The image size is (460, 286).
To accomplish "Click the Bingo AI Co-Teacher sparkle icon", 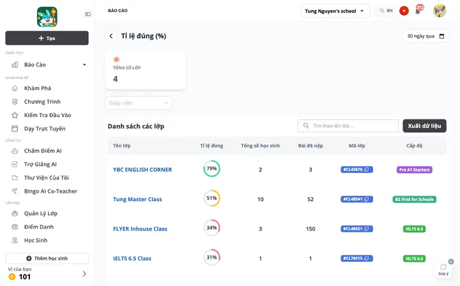I will pos(14,191).
